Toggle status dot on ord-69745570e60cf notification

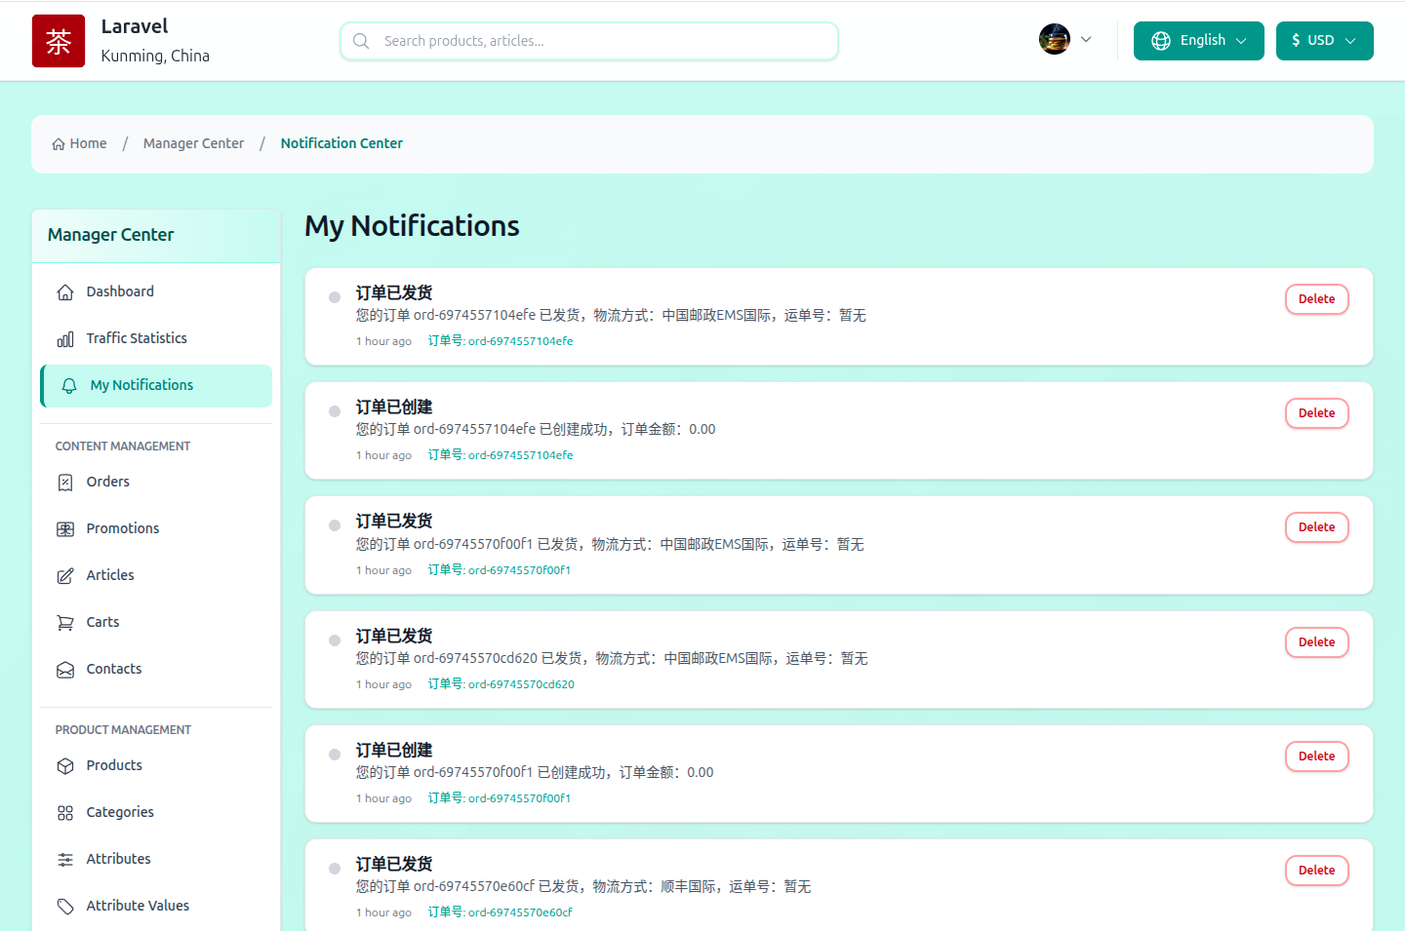pyautogui.click(x=335, y=869)
